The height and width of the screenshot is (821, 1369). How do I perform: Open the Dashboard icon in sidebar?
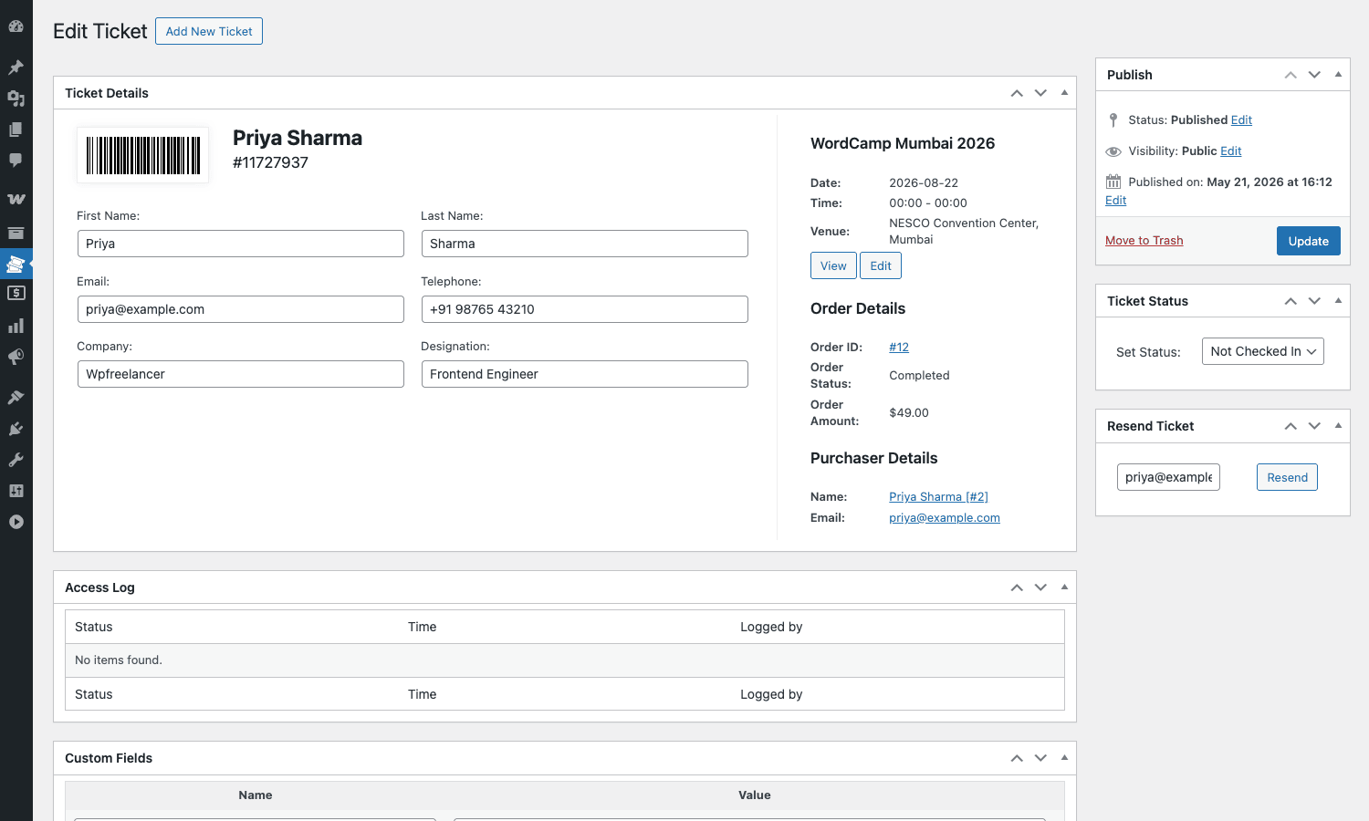tap(16, 26)
